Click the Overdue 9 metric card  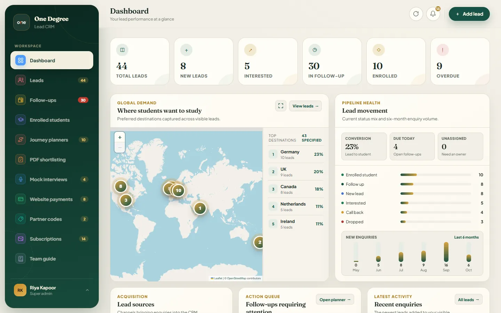pyautogui.click(x=460, y=61)
